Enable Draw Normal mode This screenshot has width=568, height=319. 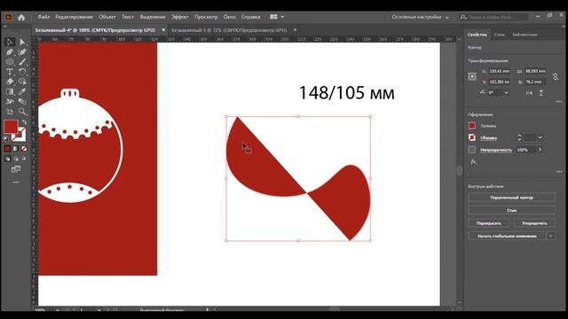[x=8, y=159]
